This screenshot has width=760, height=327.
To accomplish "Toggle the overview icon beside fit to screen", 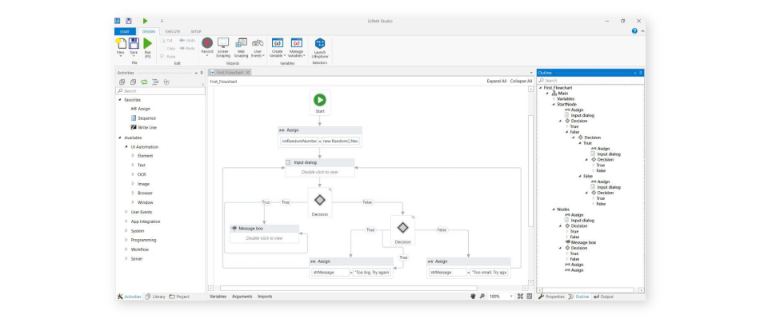I will click(x=530, y=297).
